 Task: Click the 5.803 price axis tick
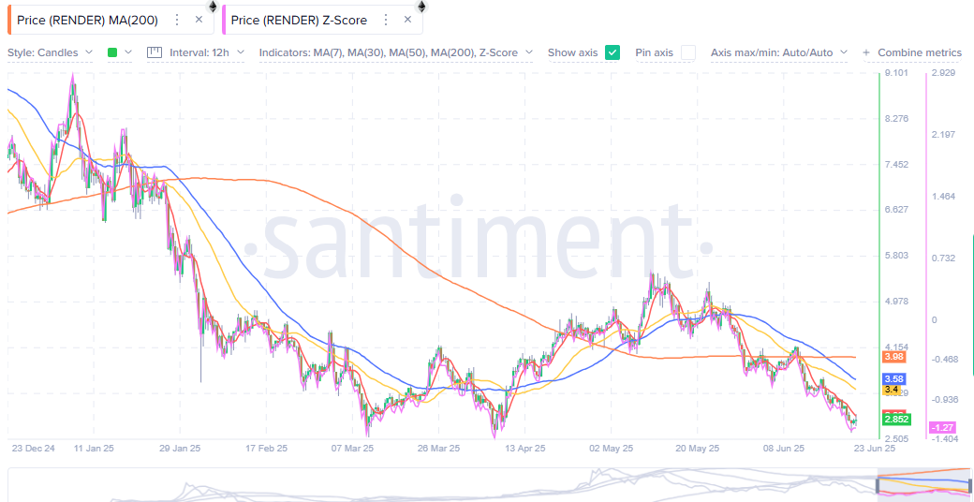coord(895,256)
